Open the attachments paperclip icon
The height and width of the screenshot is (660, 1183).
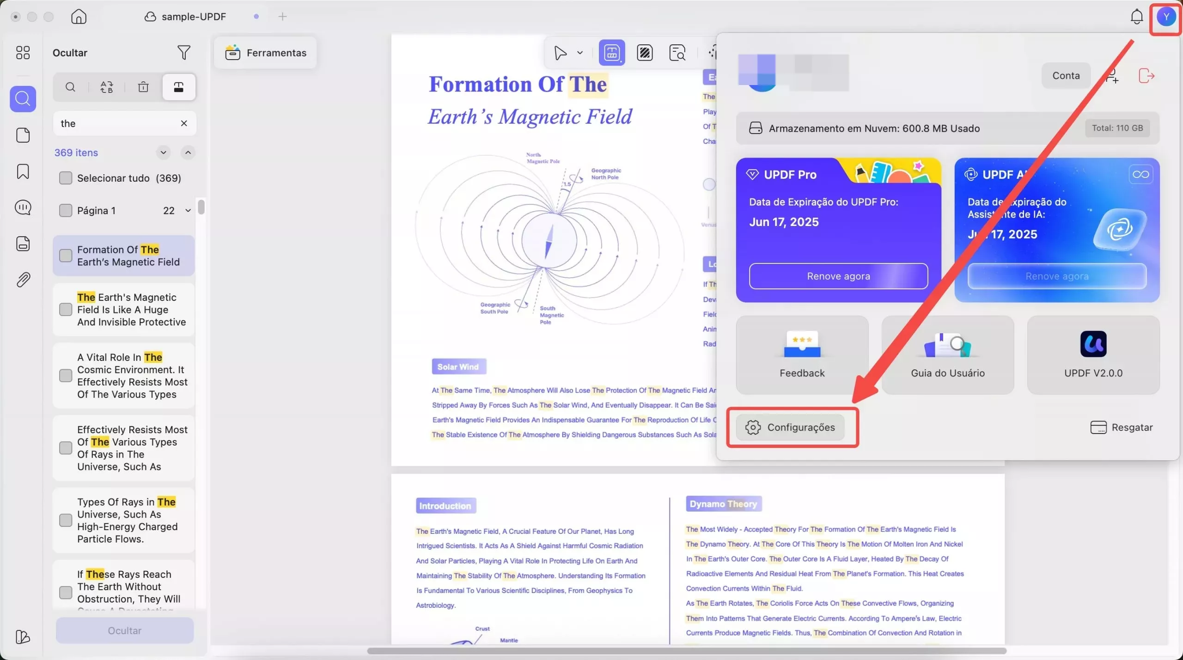pos(23,280)
